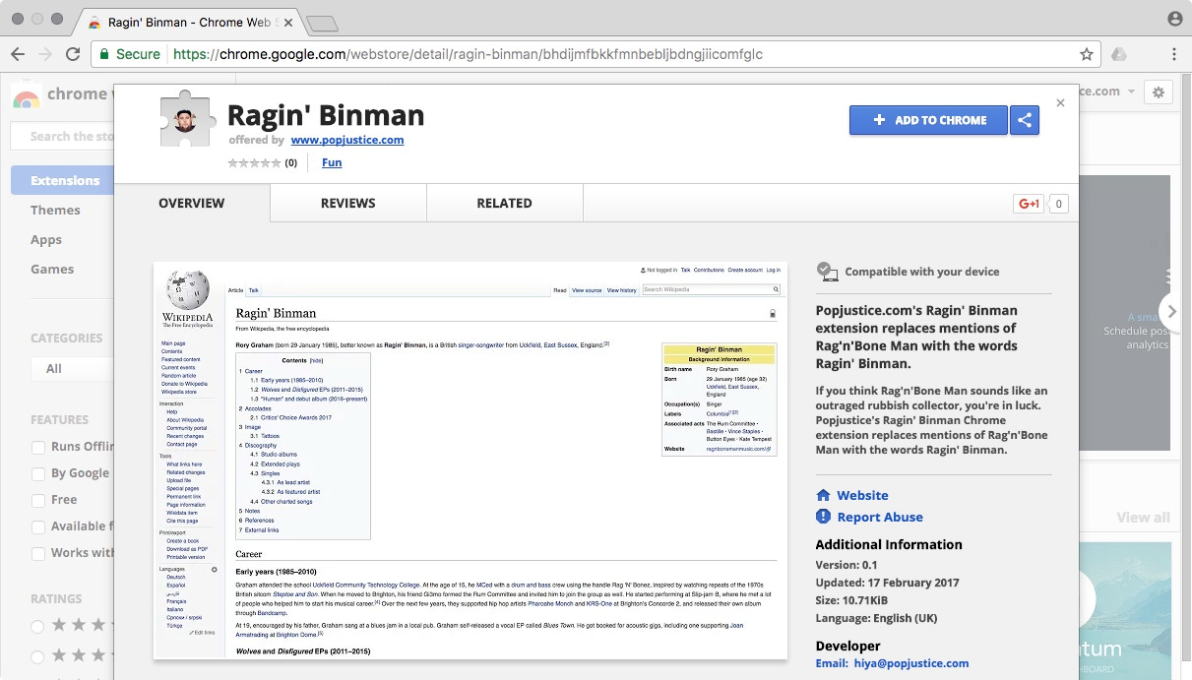Click the Wikipedia screenshot preview

471,460
